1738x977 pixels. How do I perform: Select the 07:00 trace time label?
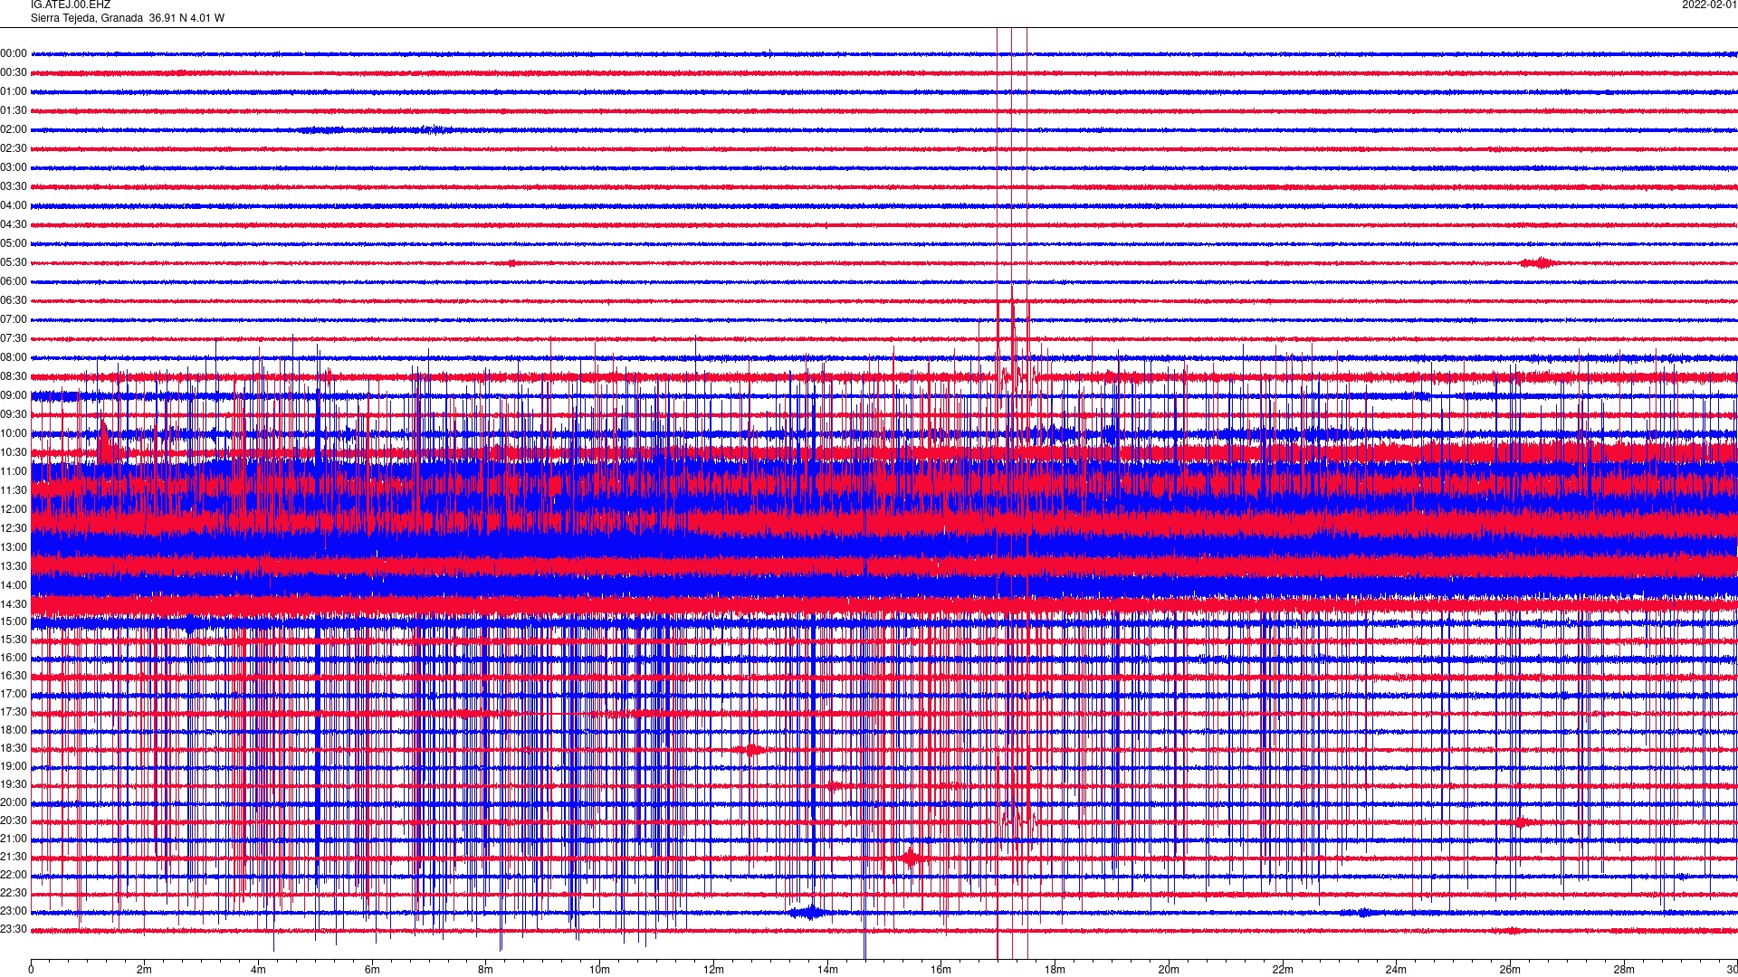(x=14, y=320)
